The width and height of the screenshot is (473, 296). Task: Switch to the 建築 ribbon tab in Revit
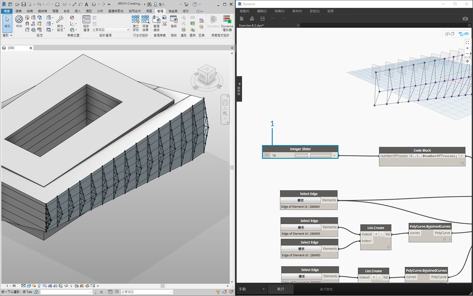(x=19, y=11)
